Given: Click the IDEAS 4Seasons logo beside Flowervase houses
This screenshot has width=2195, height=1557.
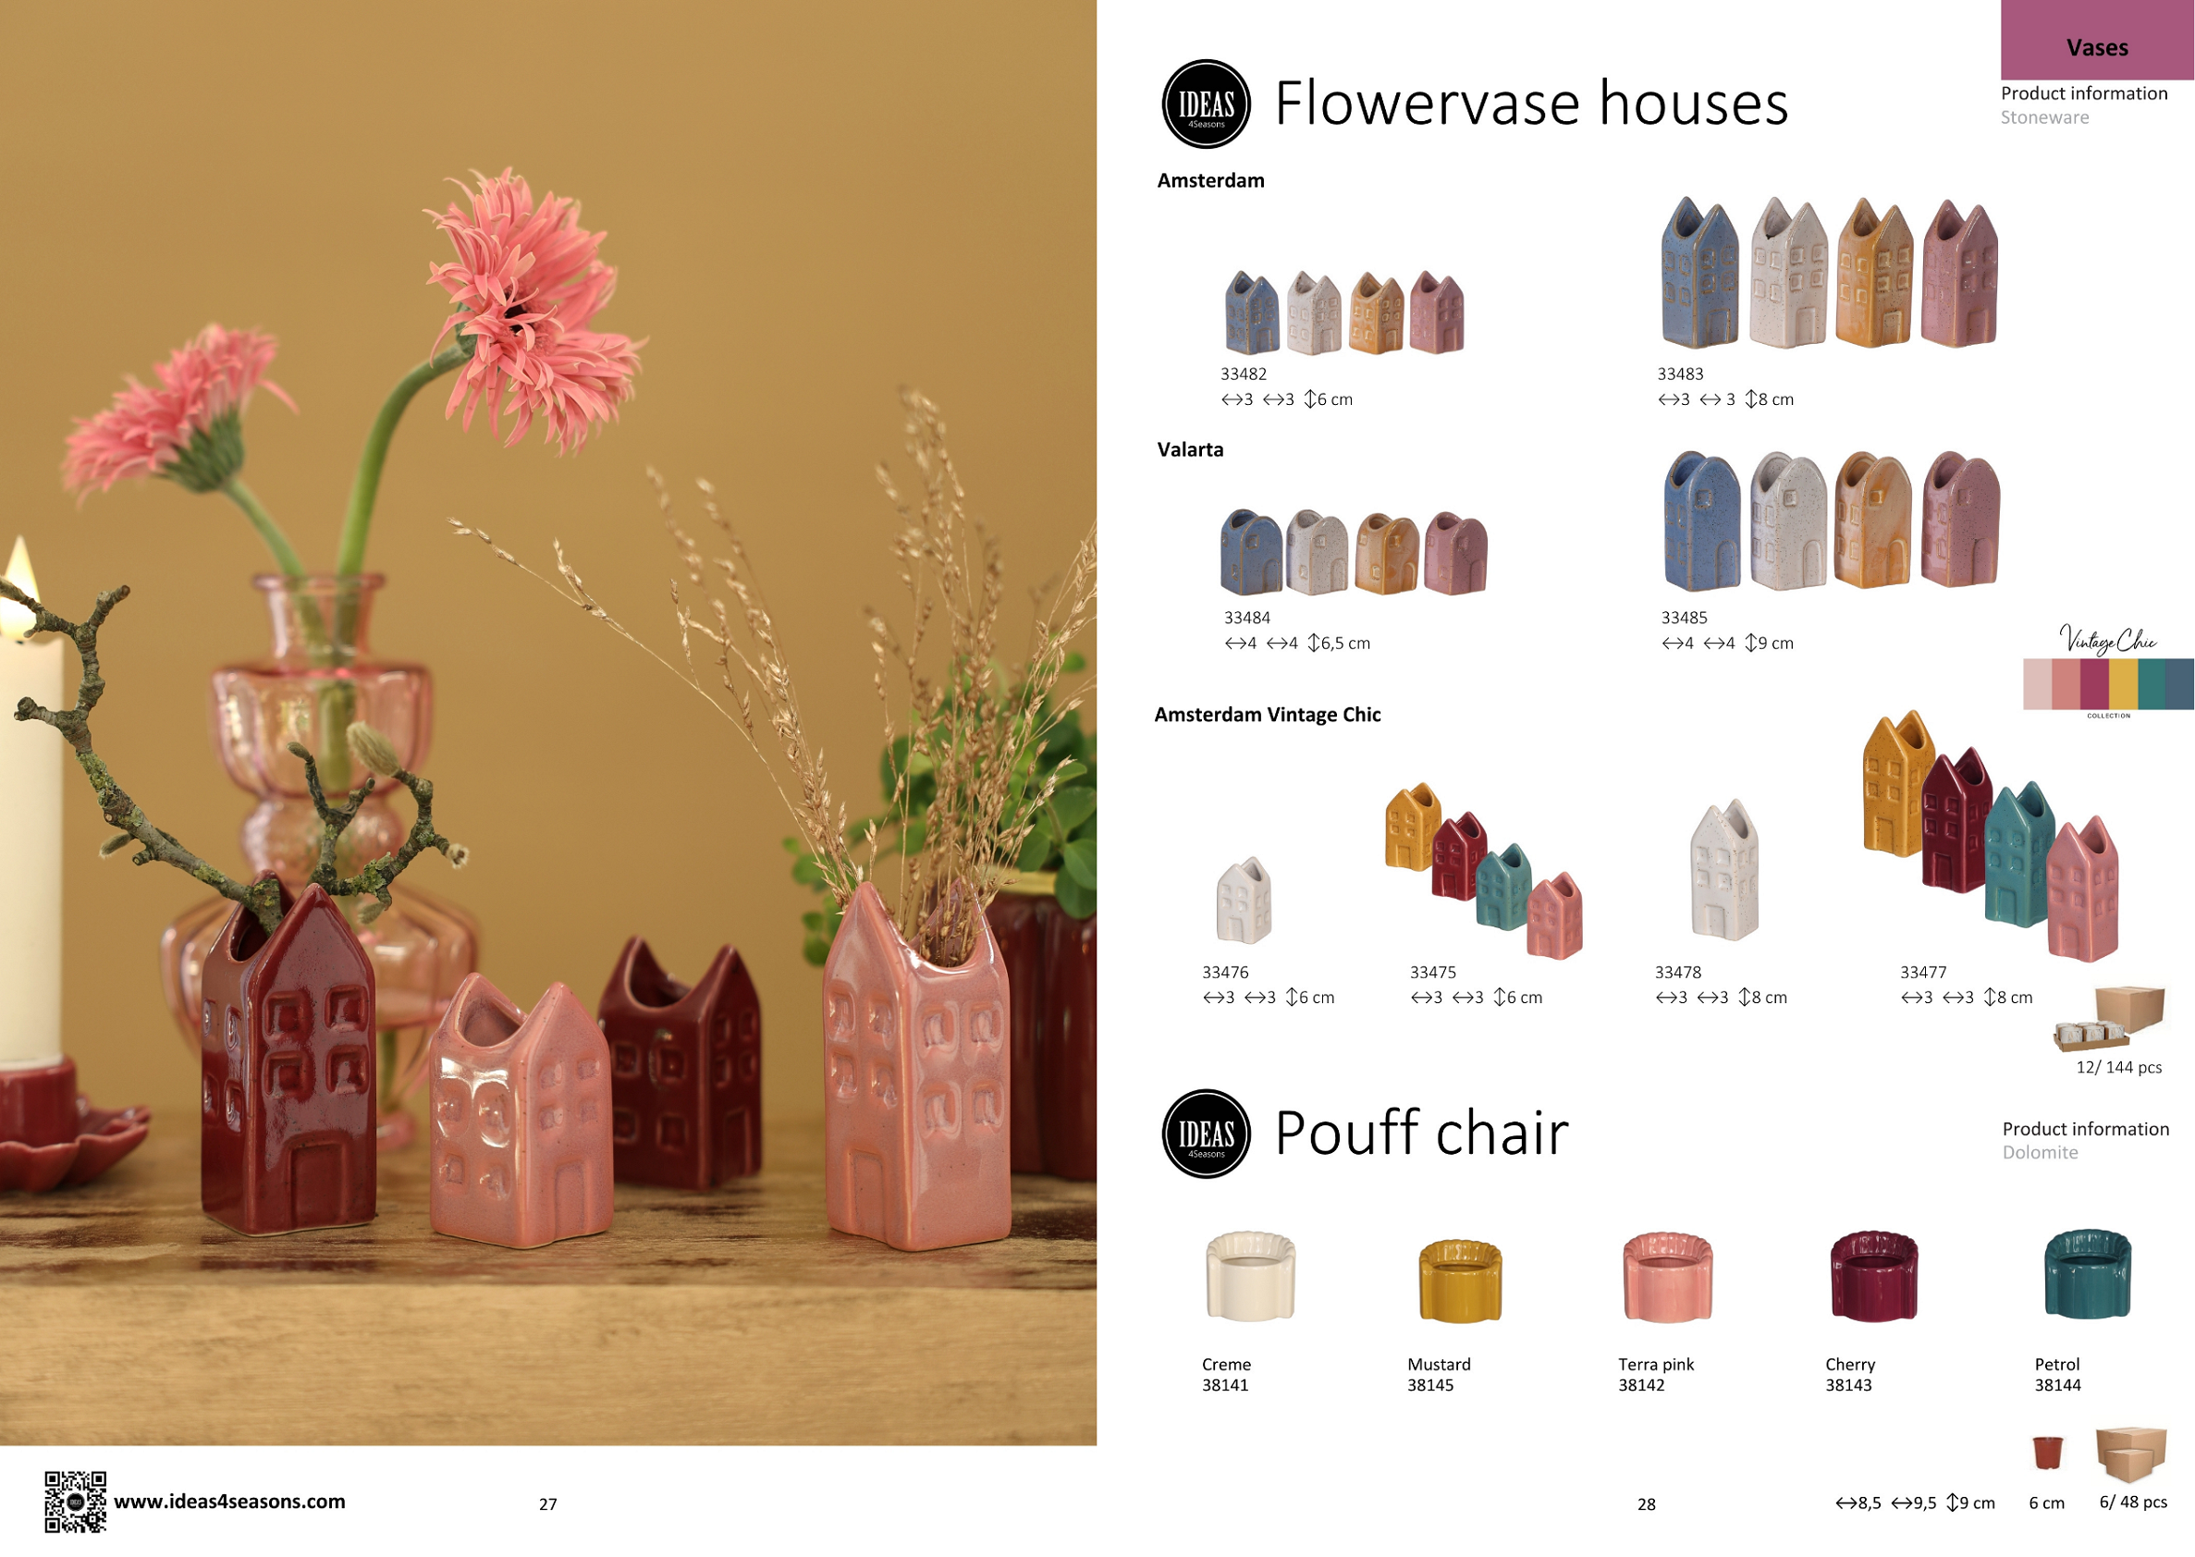Looking at the screenshot, I should 1206,104.
